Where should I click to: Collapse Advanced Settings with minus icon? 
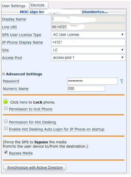(x=3, y=74)
